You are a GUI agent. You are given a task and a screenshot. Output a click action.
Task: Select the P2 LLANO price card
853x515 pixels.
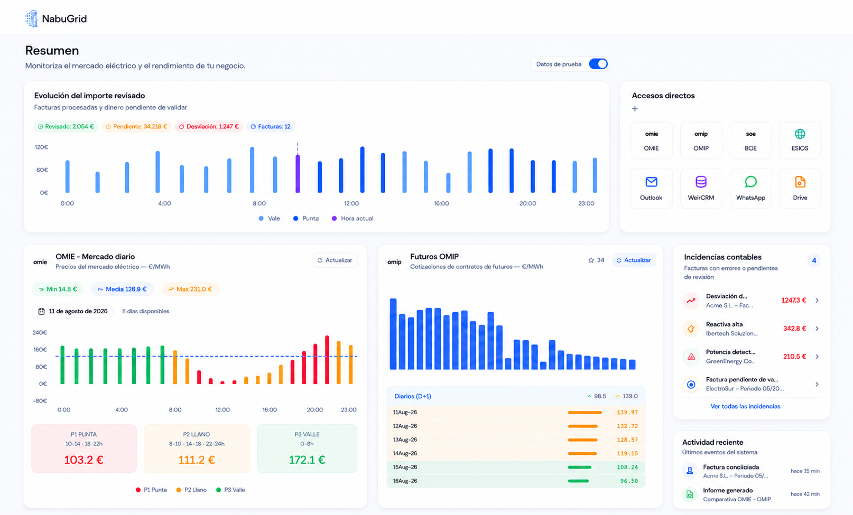pos(197,448)
